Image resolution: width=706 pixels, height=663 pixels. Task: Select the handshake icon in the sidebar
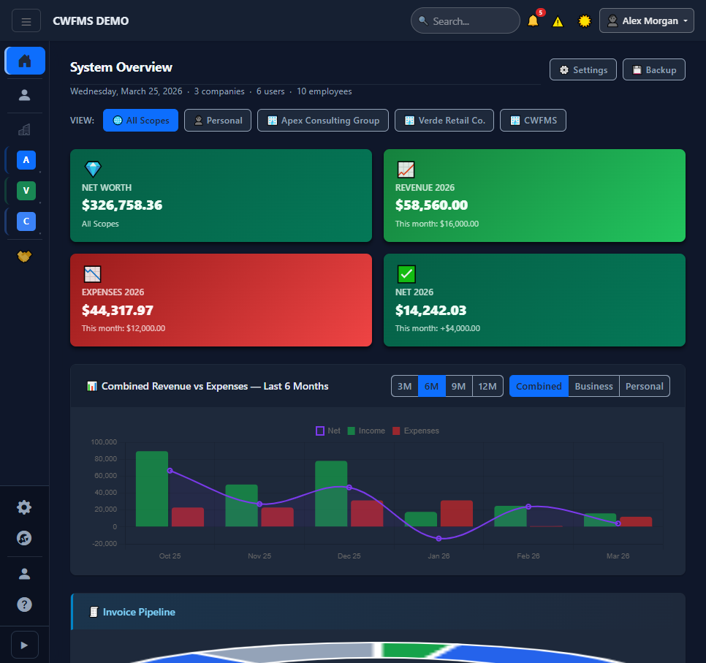click(x=24, y=257)
